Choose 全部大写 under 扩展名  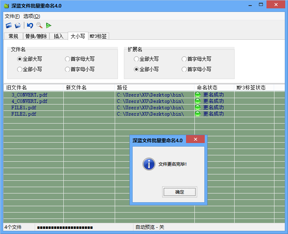137,59
